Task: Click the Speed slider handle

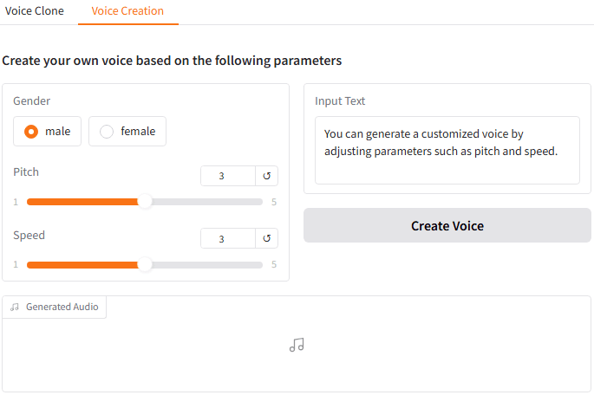Action: pyautogui.click(x=145, y=265)
